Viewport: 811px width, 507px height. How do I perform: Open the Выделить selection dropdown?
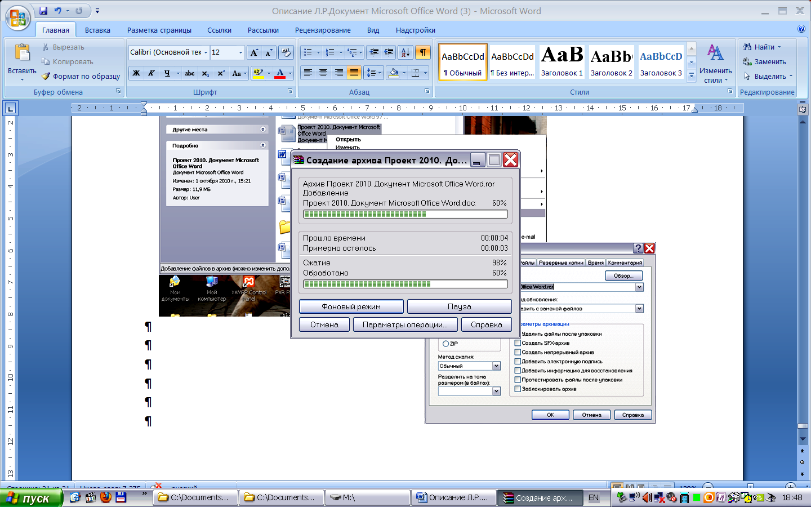coord(769,77)
